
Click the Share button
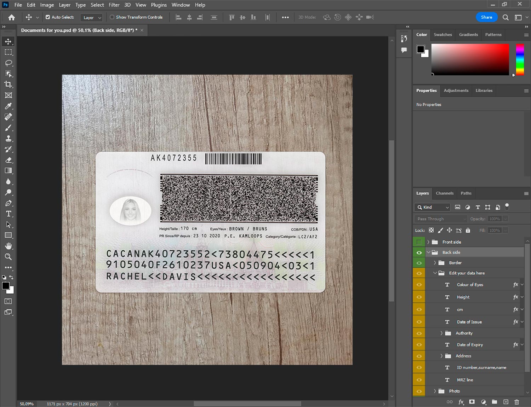pos(486,17)
